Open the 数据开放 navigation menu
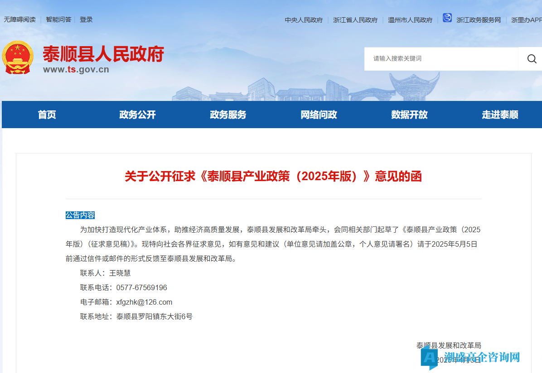This screenshot has width=542, height=373. pyautogui.click(x=409, y=115)
